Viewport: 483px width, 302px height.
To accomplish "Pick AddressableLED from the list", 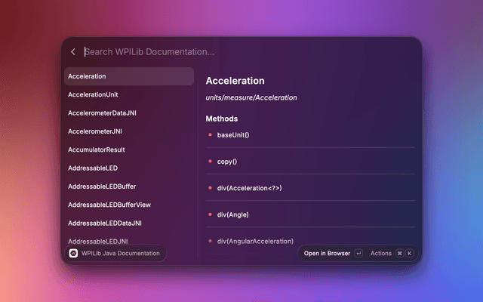I will click(129, 168).
